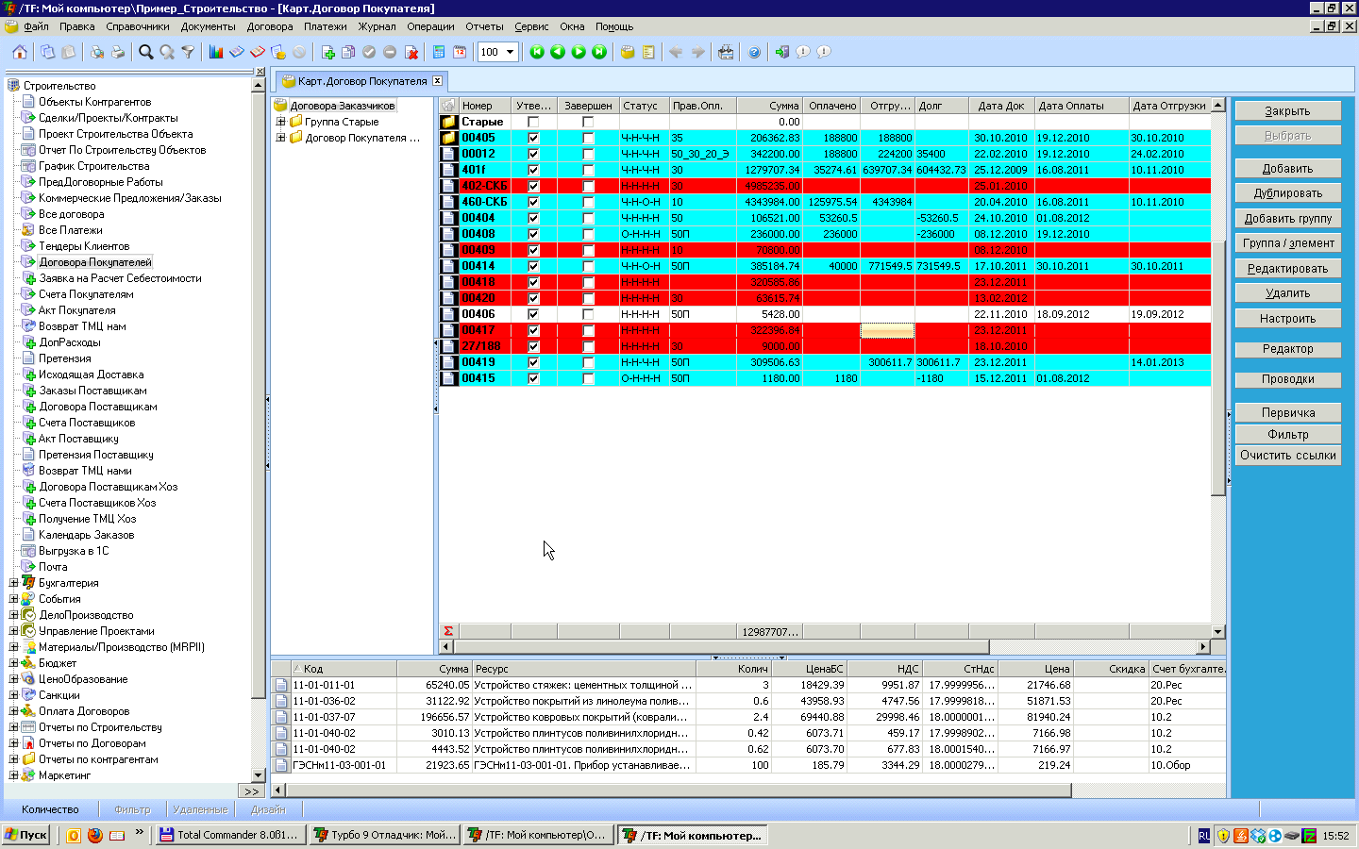The image size is (1359, 849).
Task: Click the green last-record navigation arrow
Action: tap(599, 52)
